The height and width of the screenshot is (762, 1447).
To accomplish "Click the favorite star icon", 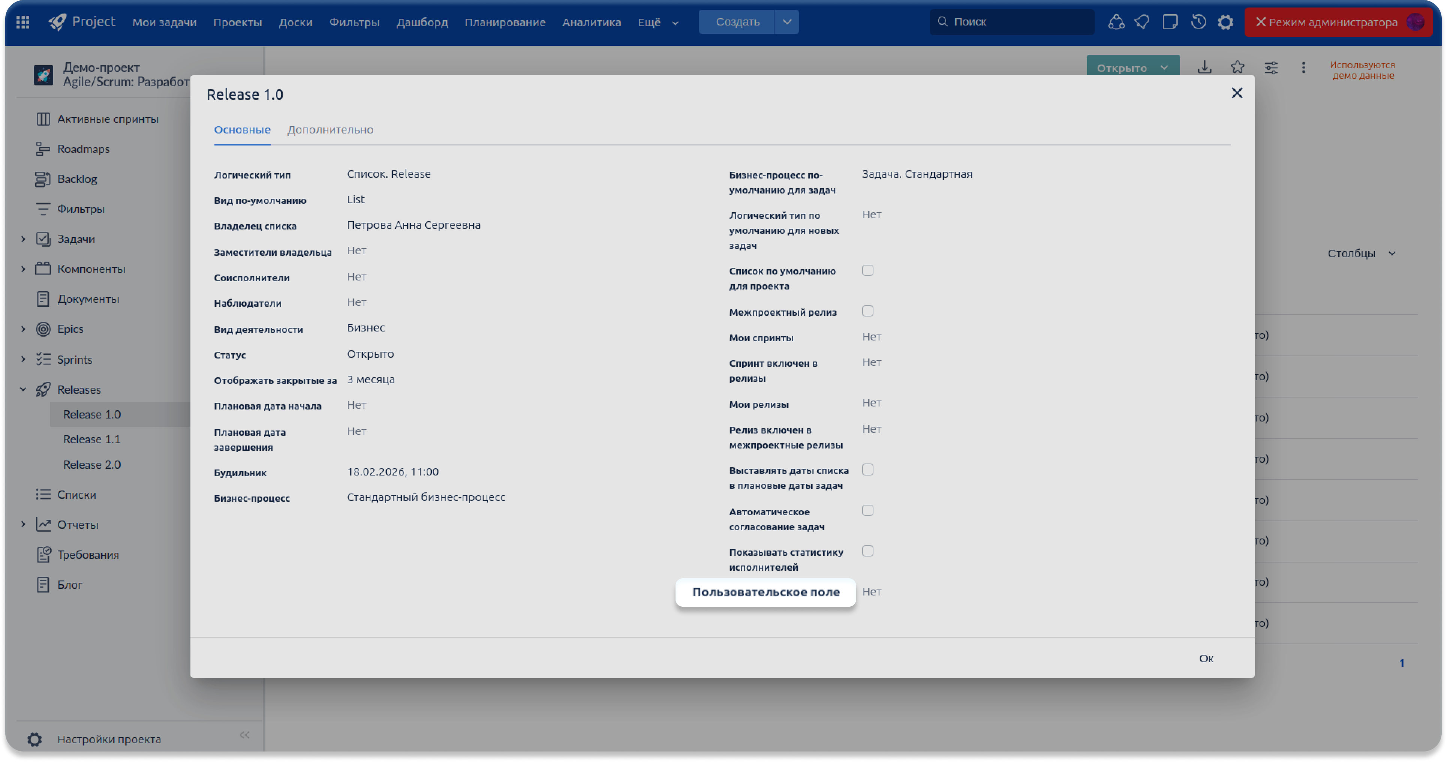I will (1237, 67).
